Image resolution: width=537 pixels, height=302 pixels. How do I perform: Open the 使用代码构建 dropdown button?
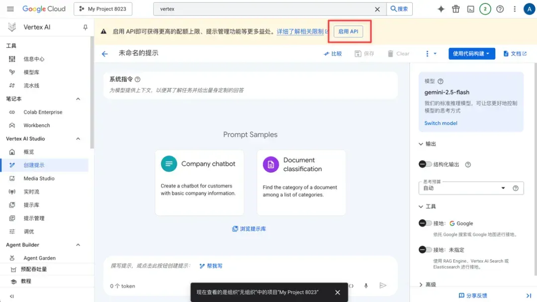pyautogui.click(x=471, y=54)
